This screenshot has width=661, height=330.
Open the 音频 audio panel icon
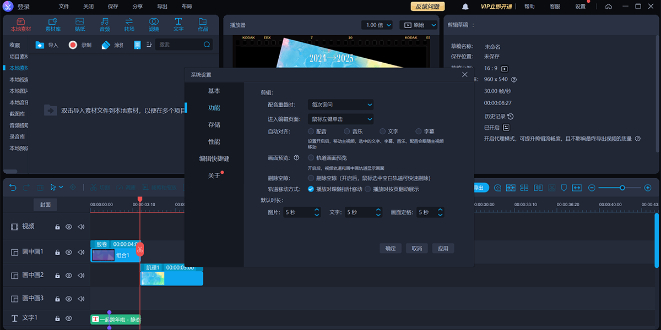click(104, 24)
